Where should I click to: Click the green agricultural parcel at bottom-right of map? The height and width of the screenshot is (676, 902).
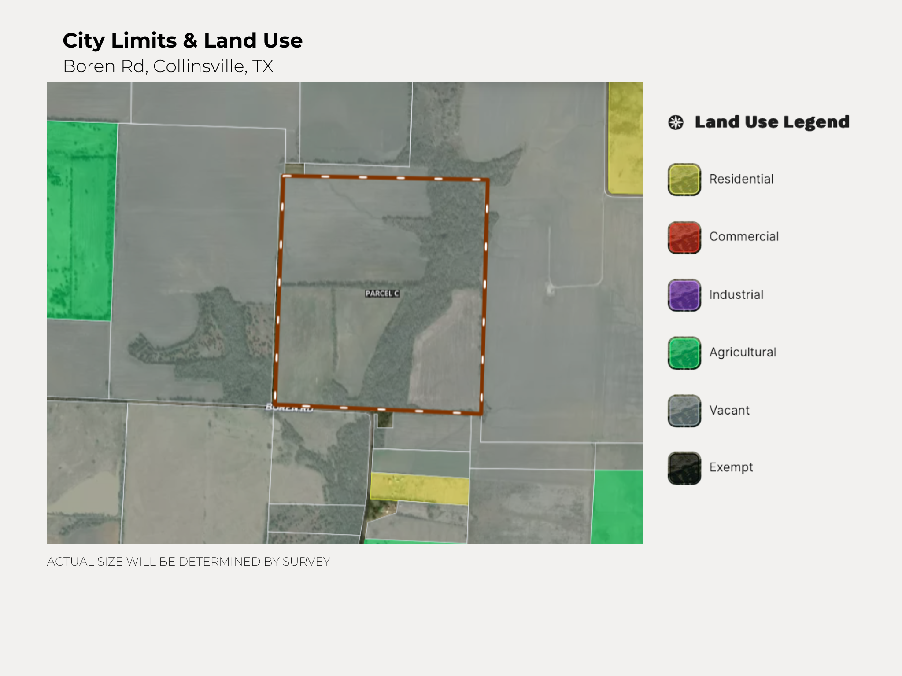click(x=617, y=507)
